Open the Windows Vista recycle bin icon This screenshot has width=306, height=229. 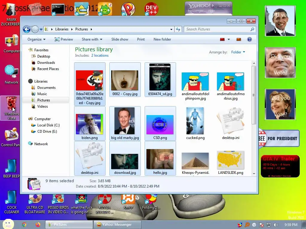point(11,108)
